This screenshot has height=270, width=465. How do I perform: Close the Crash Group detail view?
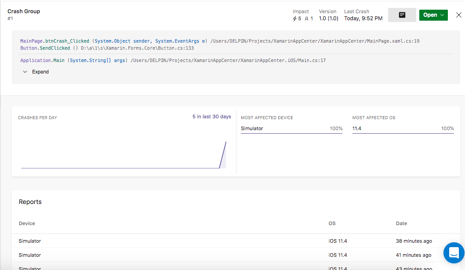coord(458,15)
